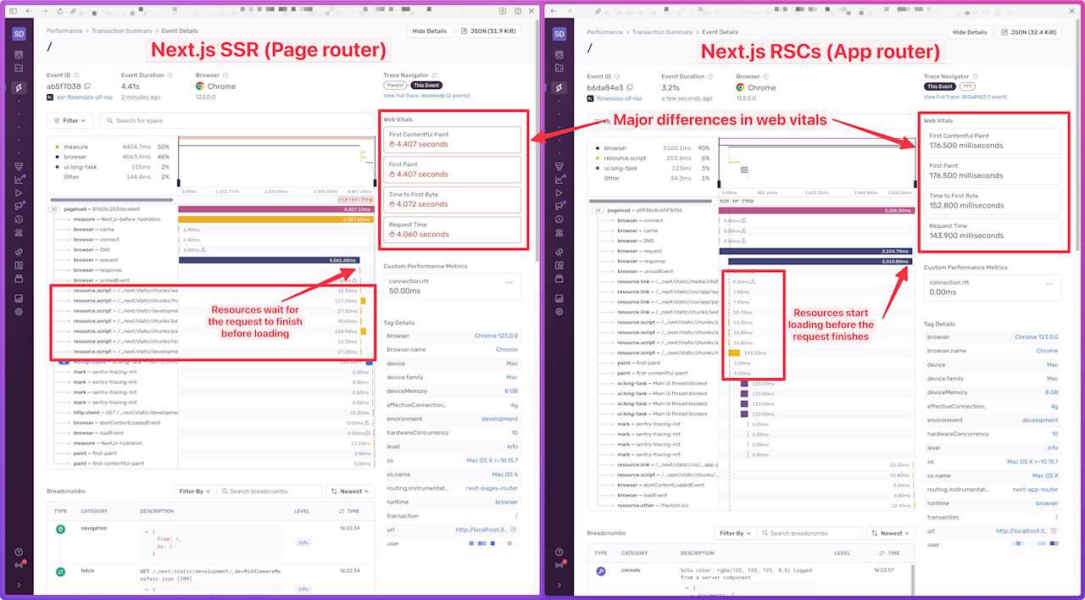Open the Newest sort dropdown in left window
Screen dimensions: 1085x600
348,491
